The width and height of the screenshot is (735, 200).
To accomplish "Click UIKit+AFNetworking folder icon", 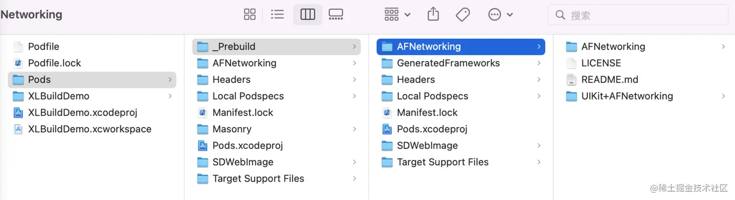I will click(x=572, y=96).
